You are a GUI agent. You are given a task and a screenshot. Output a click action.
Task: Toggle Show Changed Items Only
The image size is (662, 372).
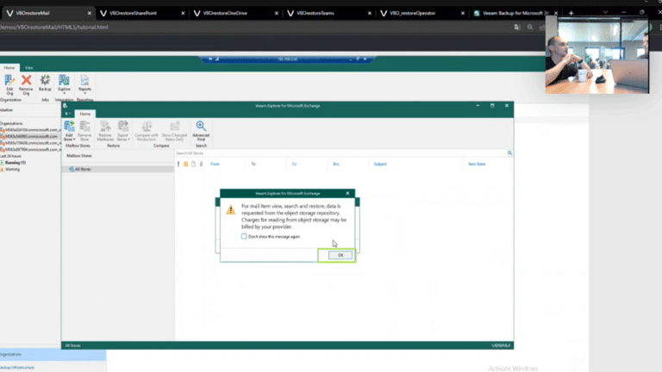(x=174, y=131)
